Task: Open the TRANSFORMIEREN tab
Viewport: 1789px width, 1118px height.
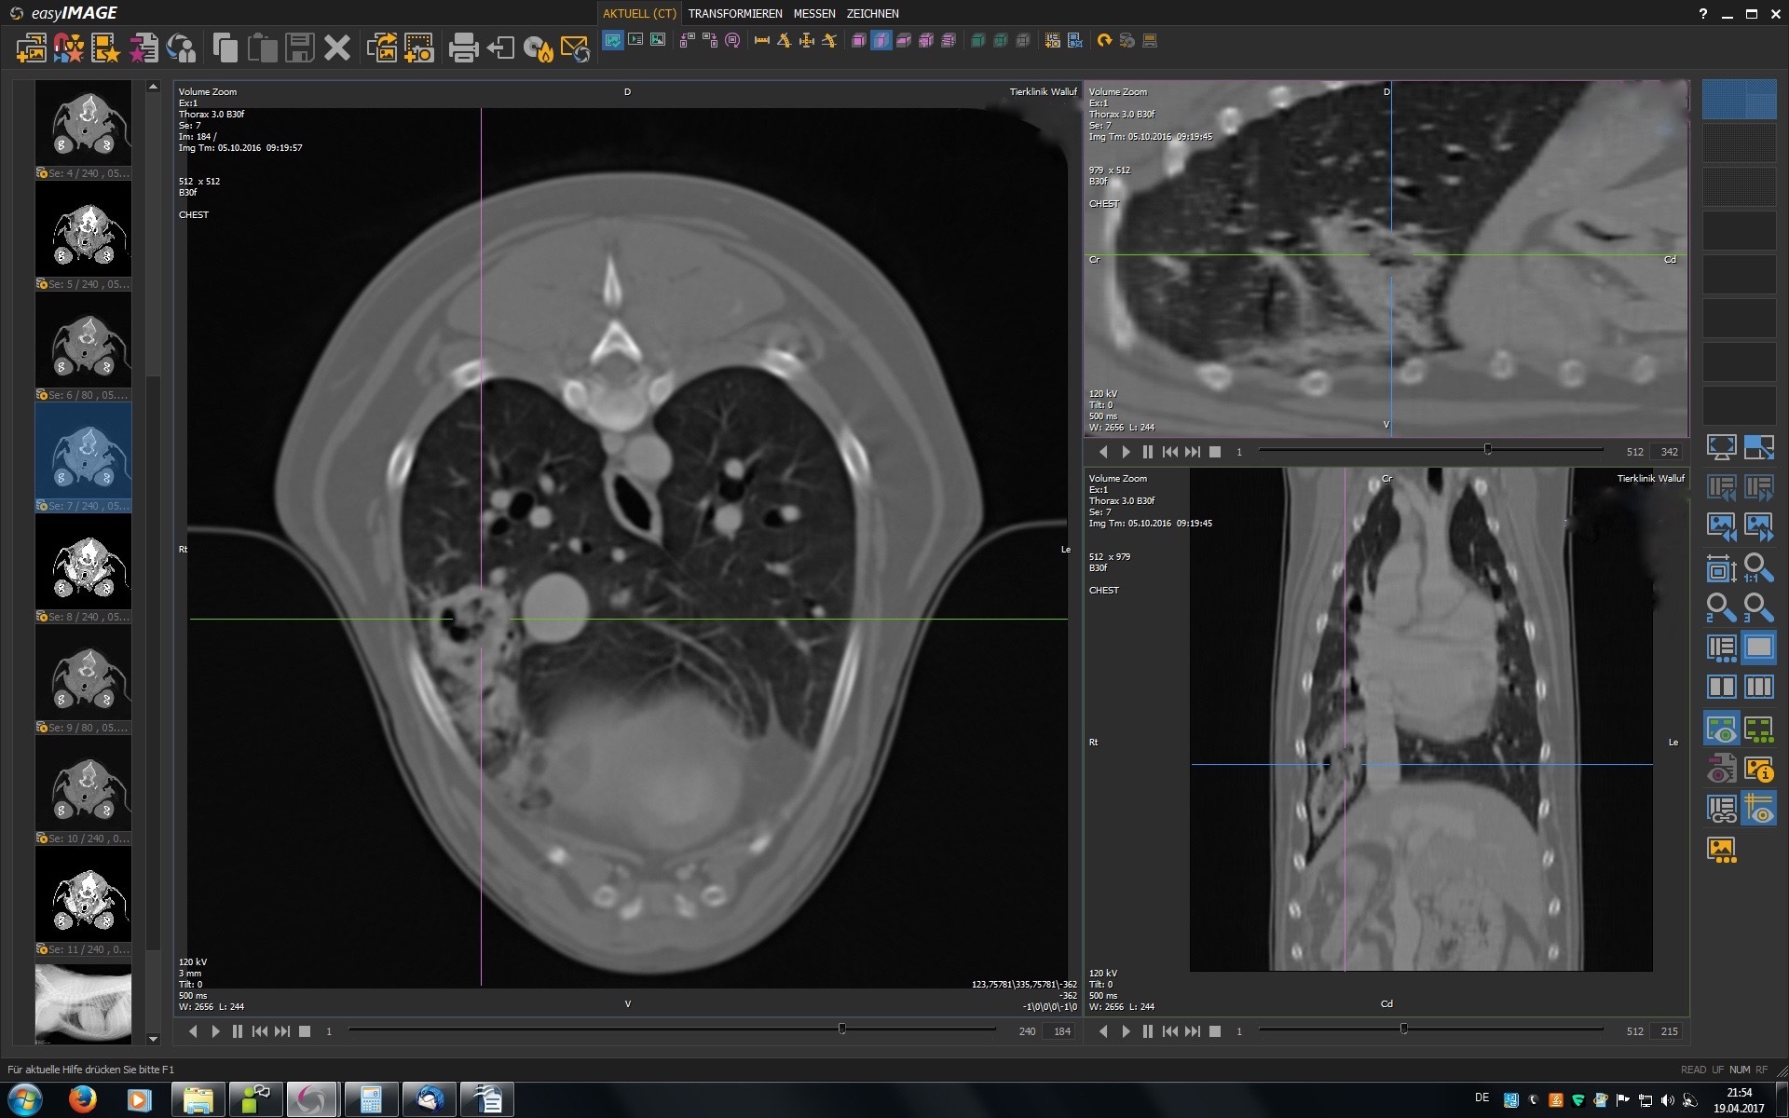Action: 735,13
